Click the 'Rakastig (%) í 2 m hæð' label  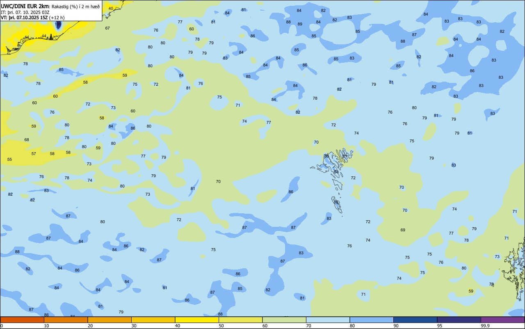pyautogui.click(x=75, y=7)
